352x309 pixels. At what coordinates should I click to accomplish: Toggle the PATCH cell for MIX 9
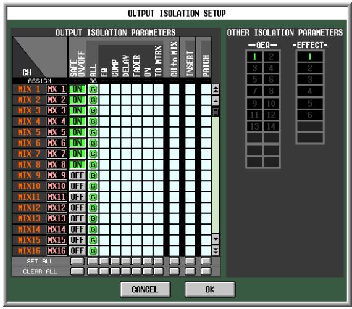pyautogui.click(x=206, y=175)
